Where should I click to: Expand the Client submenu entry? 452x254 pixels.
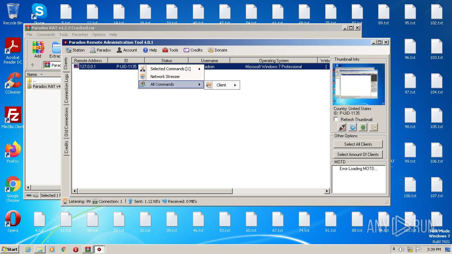click(x=222, y=85)
